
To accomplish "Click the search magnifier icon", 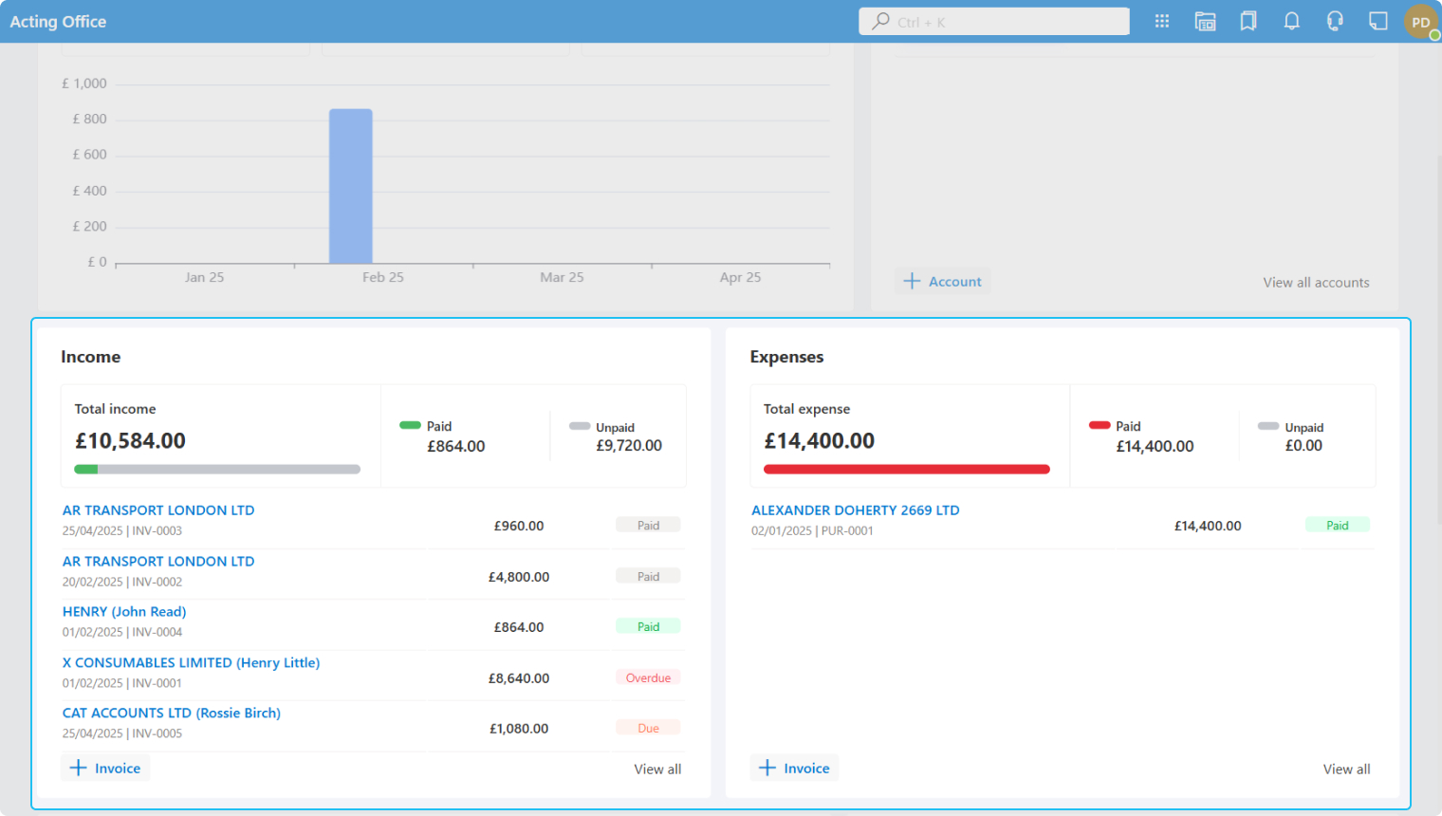I will (x=881, y=21).
